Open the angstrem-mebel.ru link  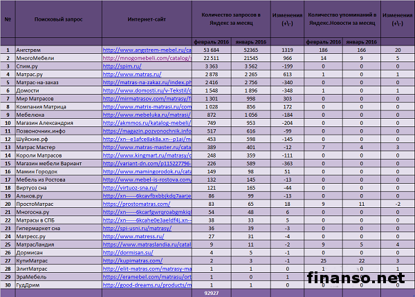[x=147, y=50]
